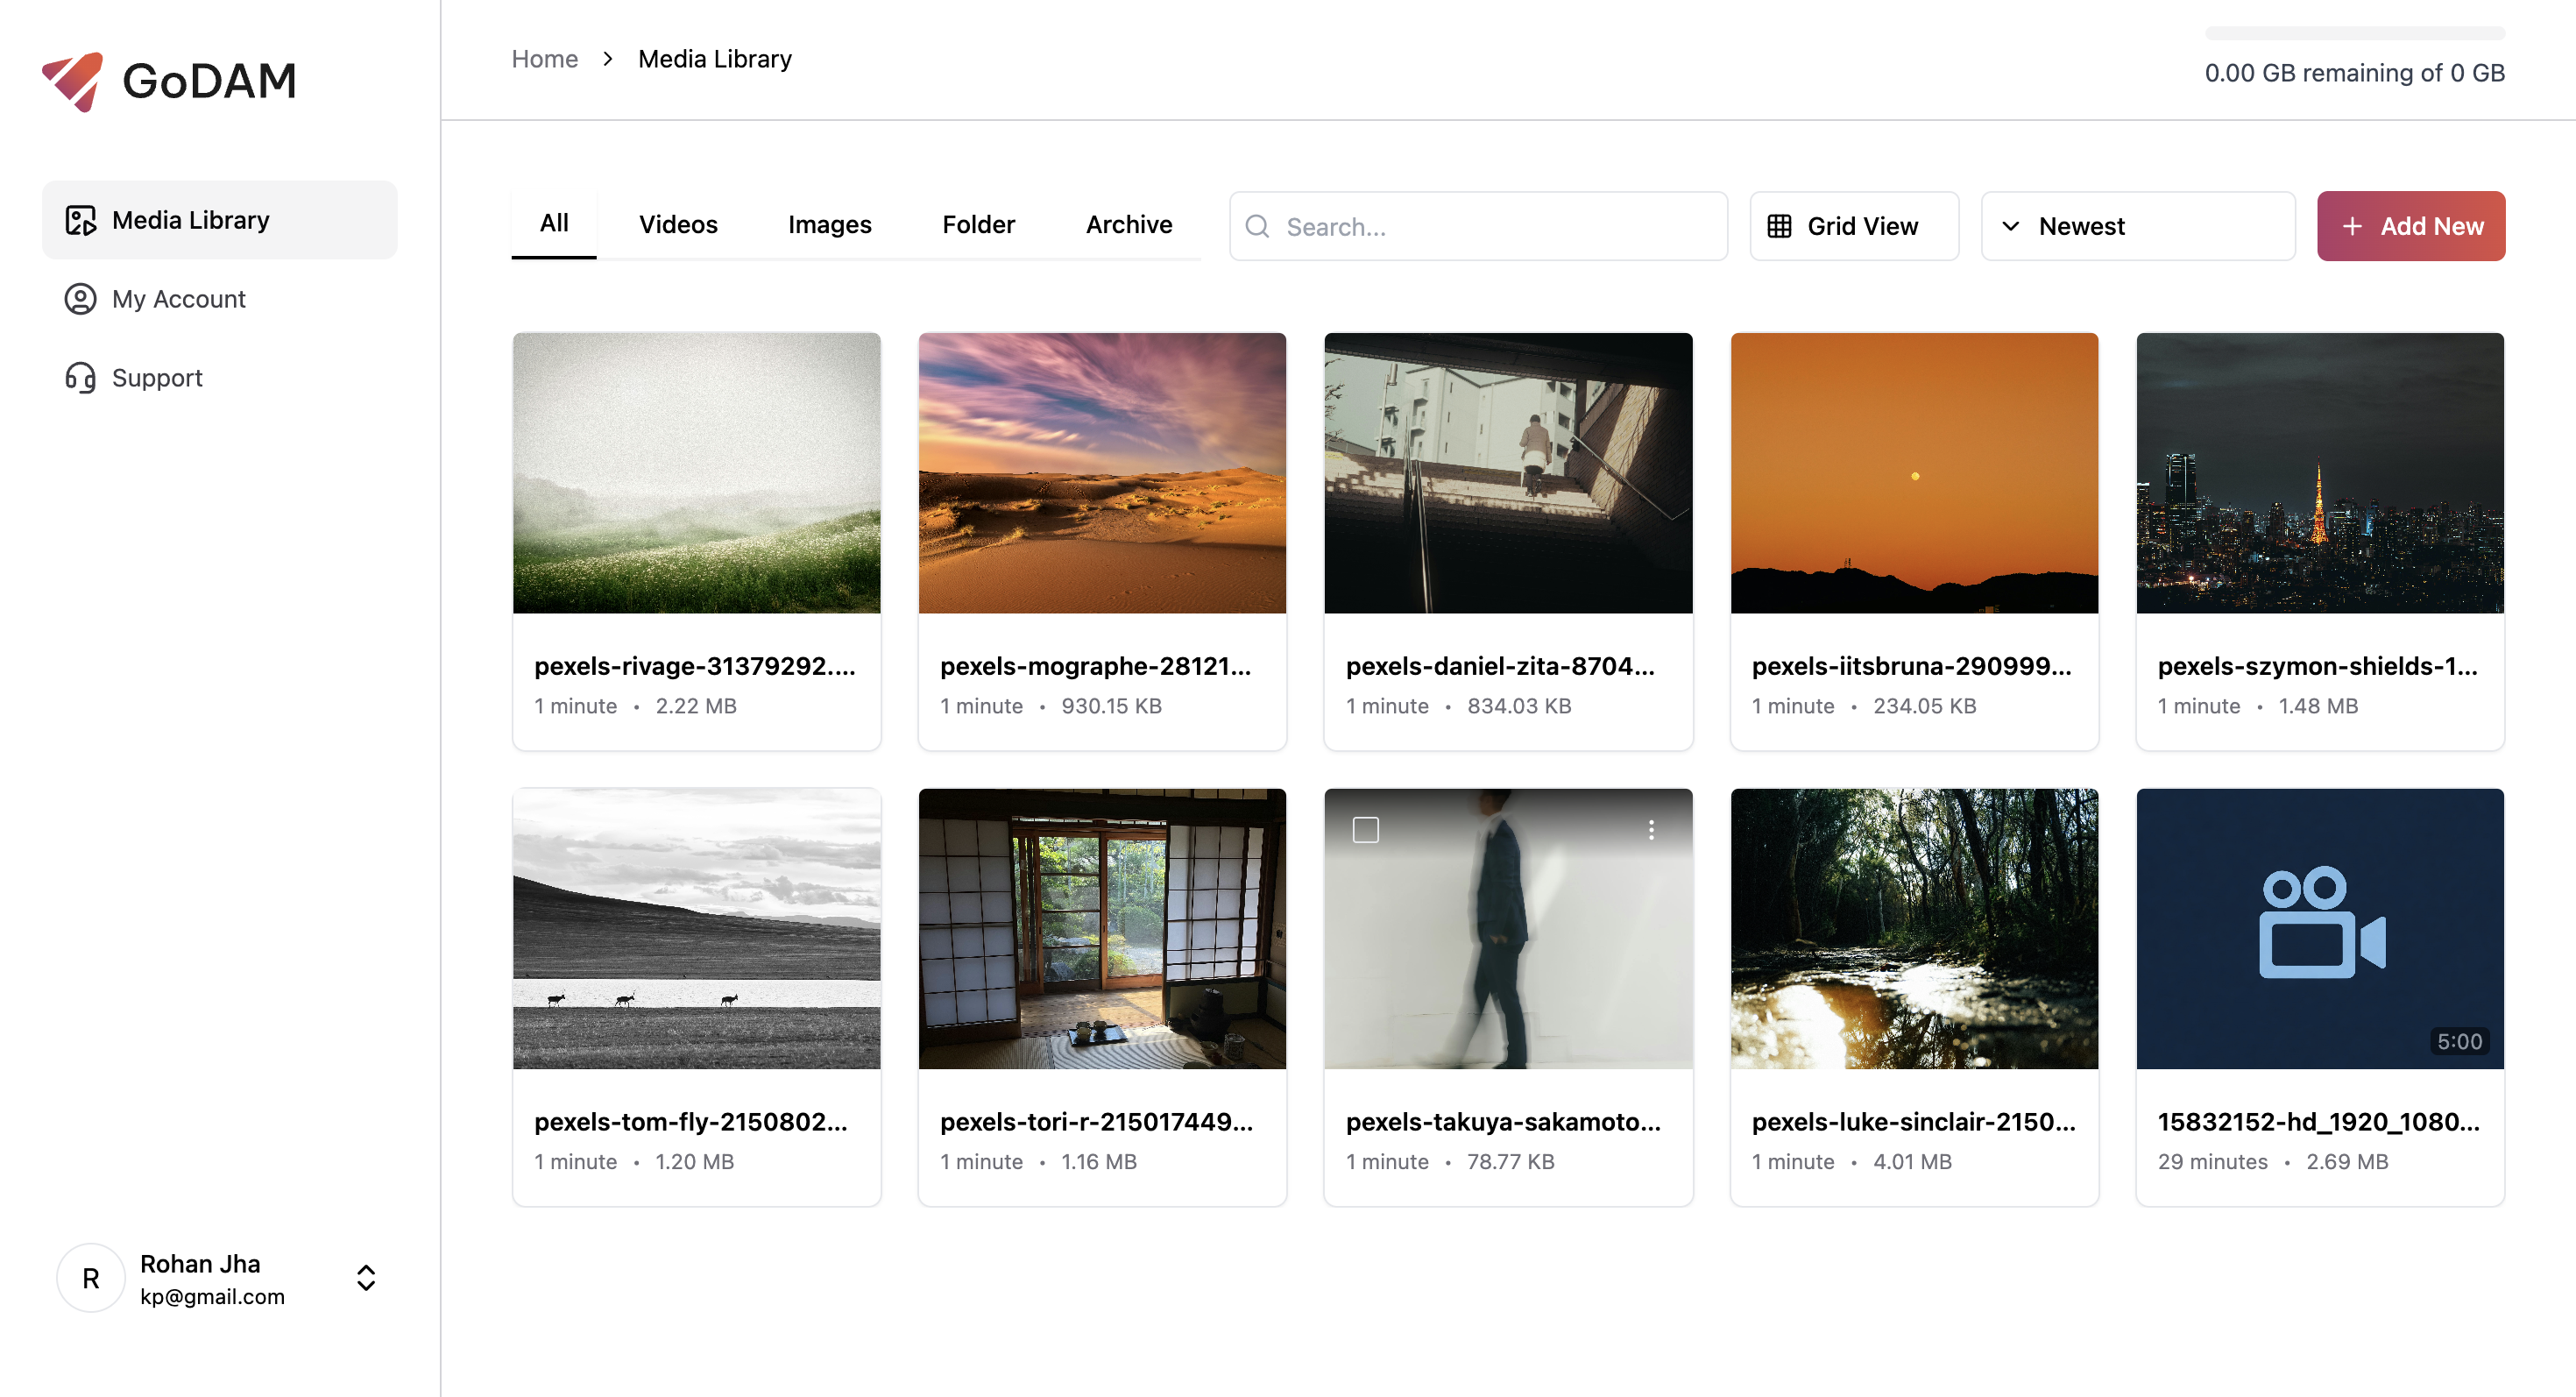Open the Grid View layout selector
2576x1397 pixels.
pyautogui.click(x=1853, y=227)
